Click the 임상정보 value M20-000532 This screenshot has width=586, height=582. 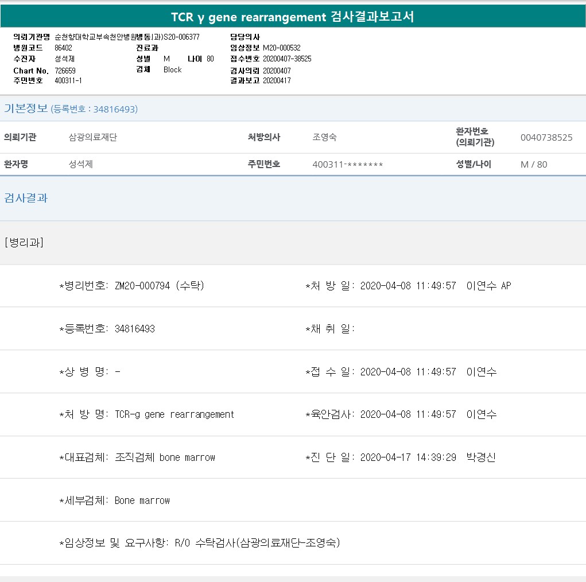point(281,48)
